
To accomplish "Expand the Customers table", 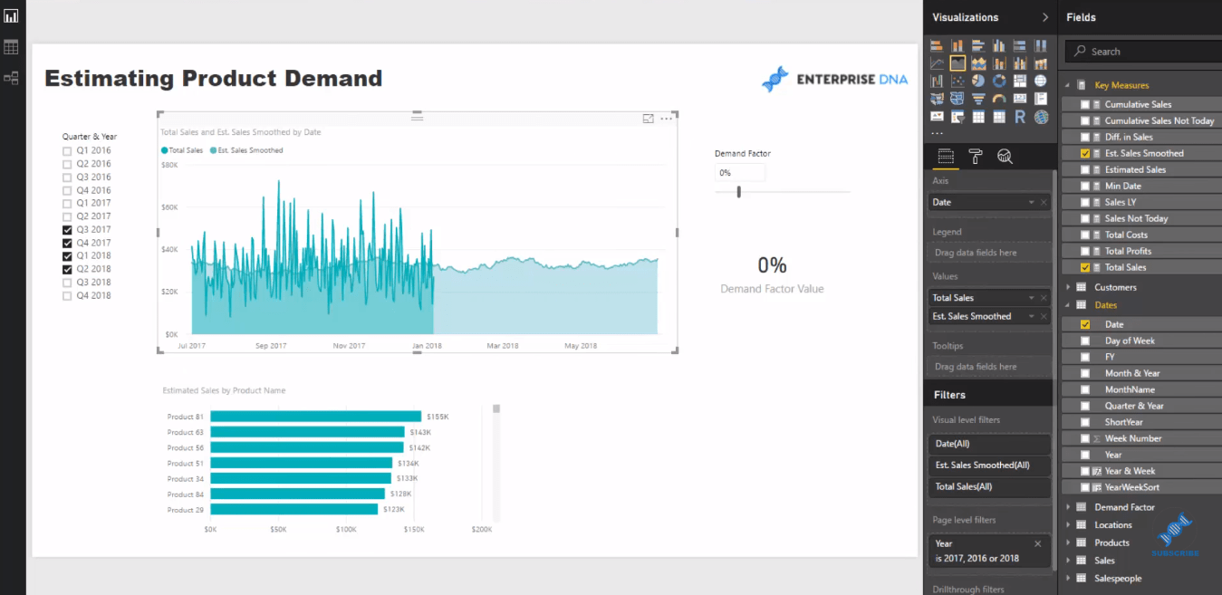I will tap(1068, 287).
